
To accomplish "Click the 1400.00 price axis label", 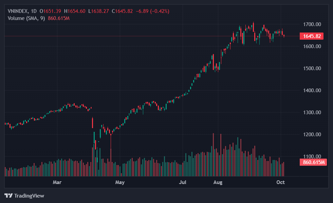I will click(312, 90).
